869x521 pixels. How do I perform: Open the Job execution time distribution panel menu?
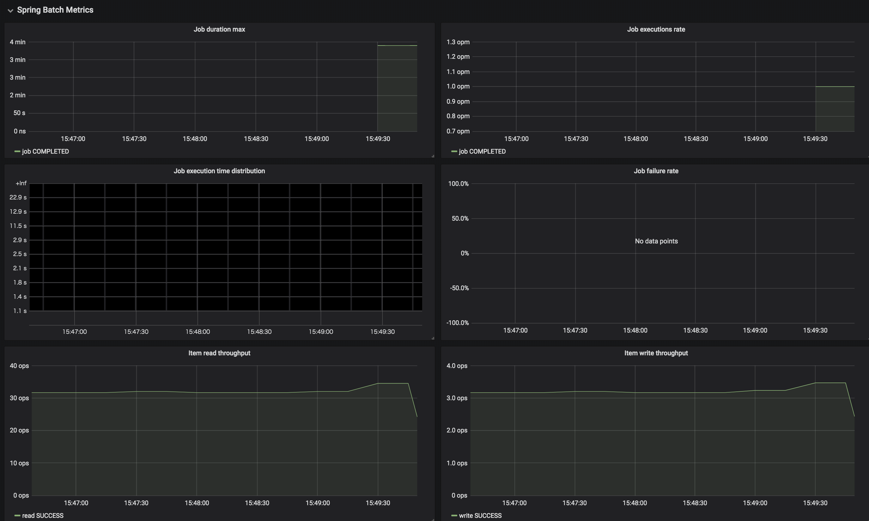click(219, 171)
